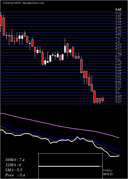Click the pink 50-day moving average line
The image size is (128, 179).
click(59, 126)
